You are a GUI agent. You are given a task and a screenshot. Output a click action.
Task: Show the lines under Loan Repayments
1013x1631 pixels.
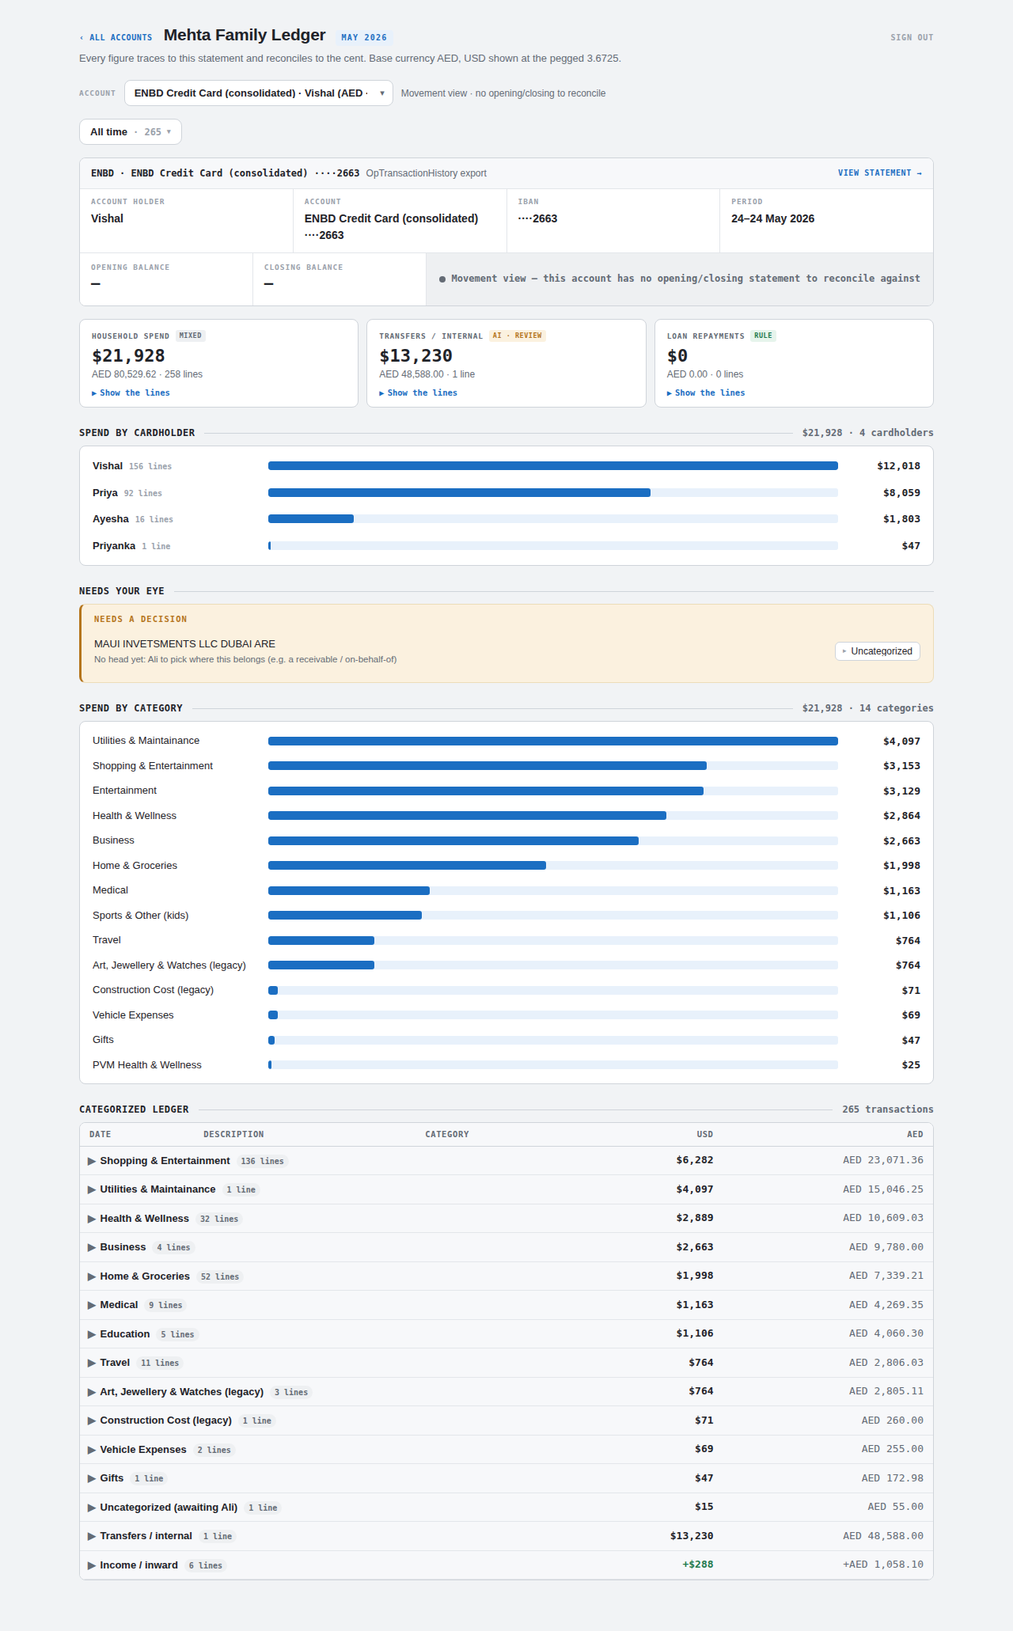click(x=706, y=393)
